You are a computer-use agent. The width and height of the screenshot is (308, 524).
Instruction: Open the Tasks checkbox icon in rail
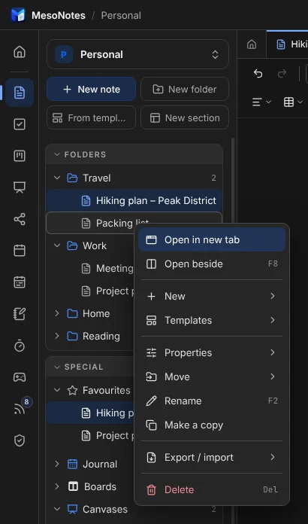click(x=20, y=124)
